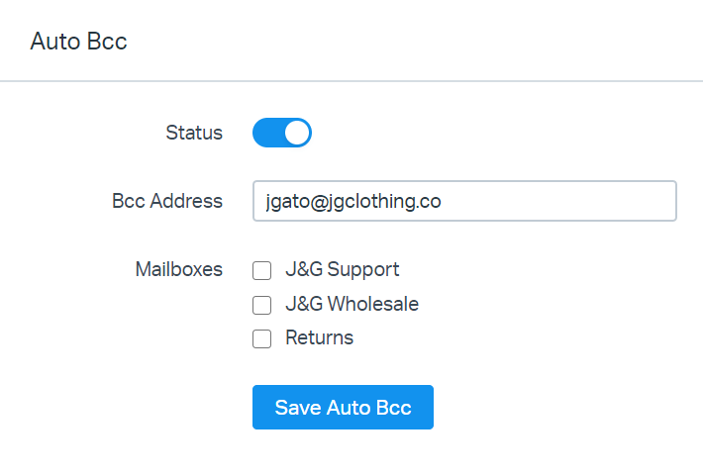
Task: Focus the Bcc Address input field
Action: click(x=463, y=201)
